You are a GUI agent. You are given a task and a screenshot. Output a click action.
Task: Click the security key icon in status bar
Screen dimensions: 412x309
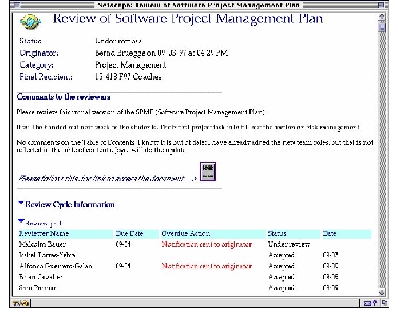click(x=21, y=303)
